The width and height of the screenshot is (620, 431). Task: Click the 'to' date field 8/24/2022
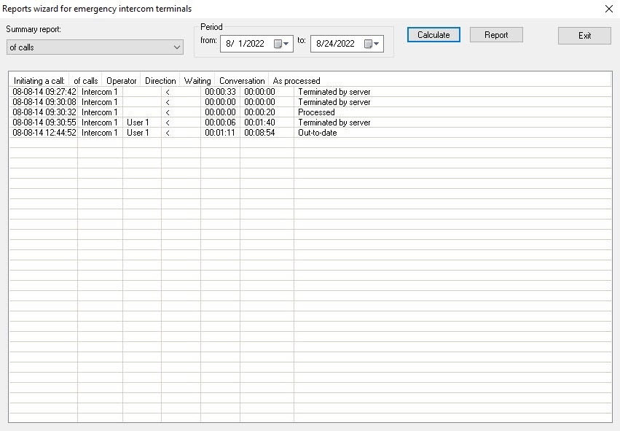click(336, 44)
